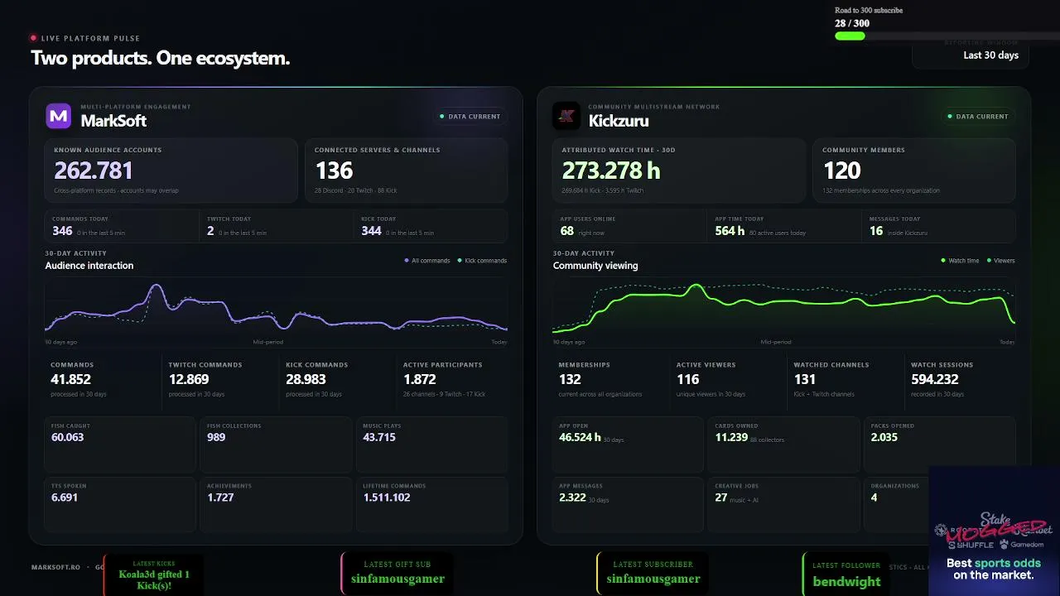Click the Organizations value 4
The height and width of the screenshot is (596, 1060).
coord(874,497)
